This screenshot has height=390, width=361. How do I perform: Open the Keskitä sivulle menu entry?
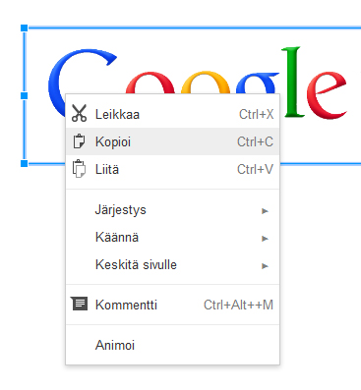(173, 264)
